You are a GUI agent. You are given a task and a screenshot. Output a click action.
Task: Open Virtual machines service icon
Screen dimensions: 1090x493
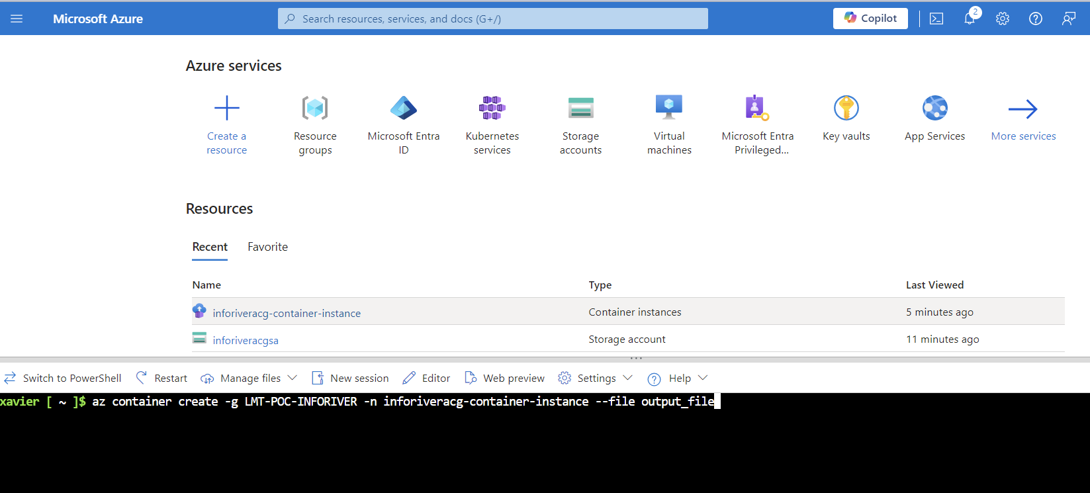point(669,108)
